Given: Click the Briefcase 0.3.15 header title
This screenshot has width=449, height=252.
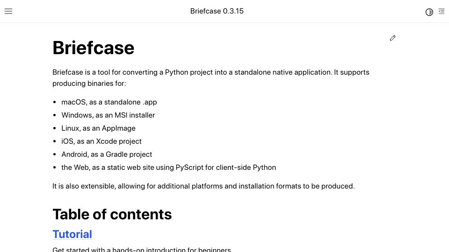Looking at the screenshot, I should 217,11.
